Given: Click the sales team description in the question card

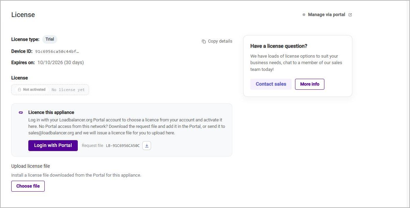Looking at the screenshot, I should click(296, 63).
